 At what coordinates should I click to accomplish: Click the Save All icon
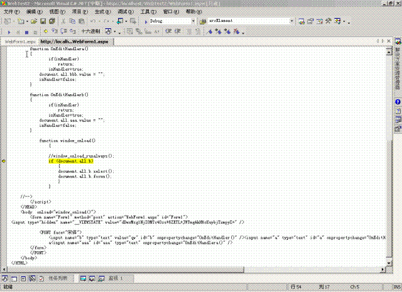(52, 21)
